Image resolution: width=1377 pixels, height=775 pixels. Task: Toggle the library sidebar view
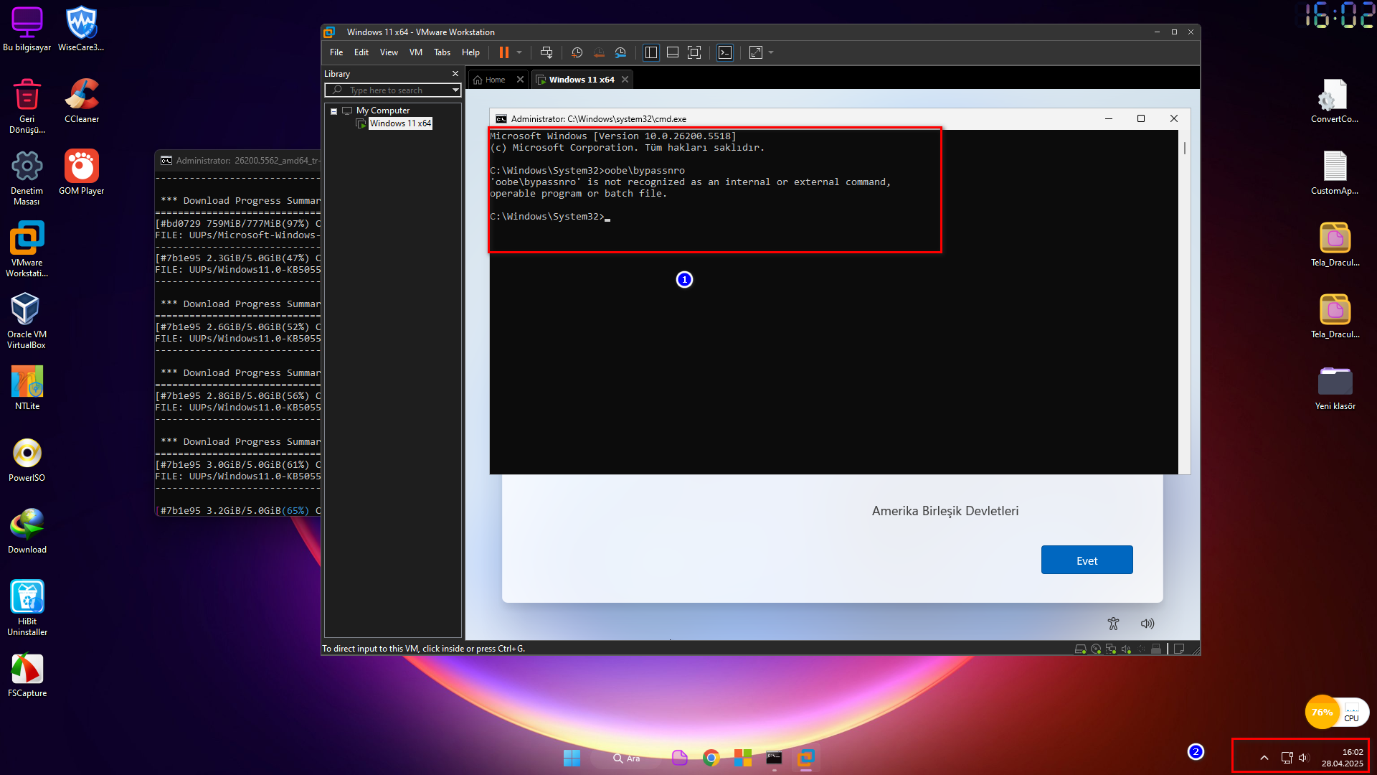coord(651,52)
